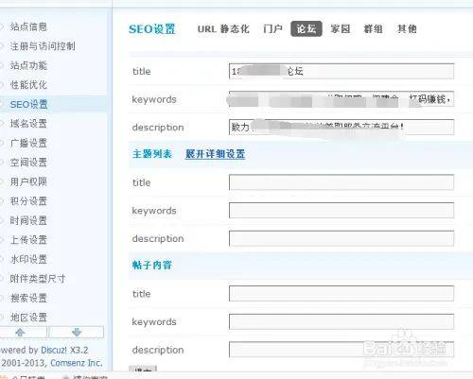Image resolution: width=473 pixels, height=379 pixels.
Task: Go to 上传设置 page
Action: point(28,240)
